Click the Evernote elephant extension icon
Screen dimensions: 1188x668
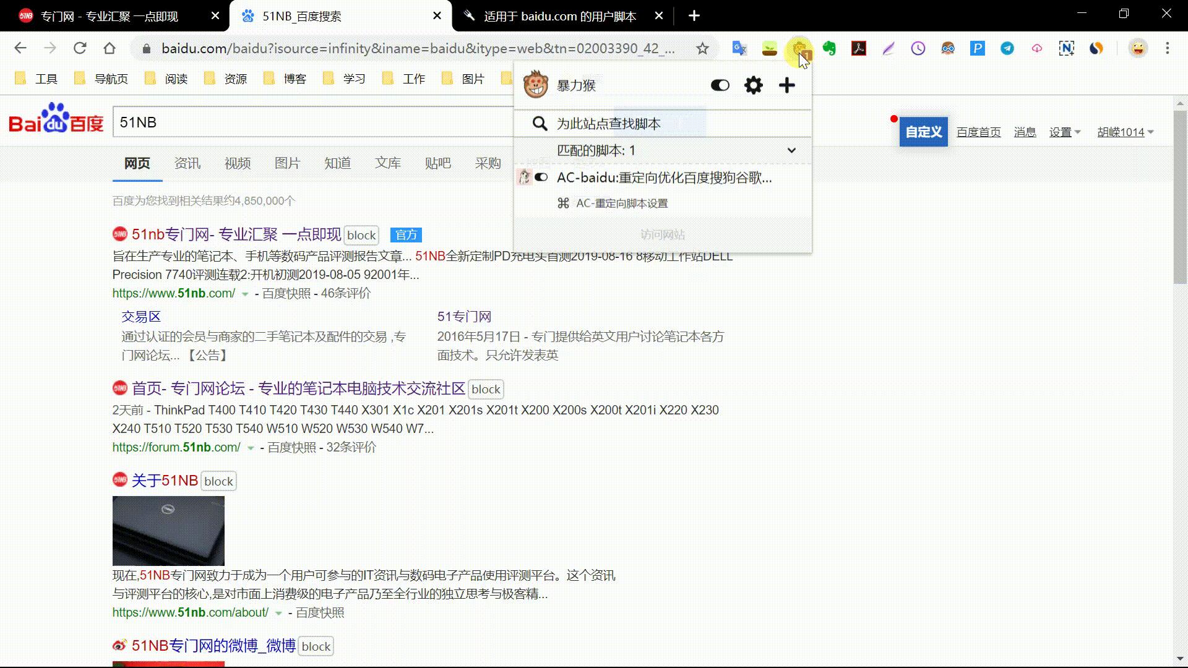pos(829,48)
